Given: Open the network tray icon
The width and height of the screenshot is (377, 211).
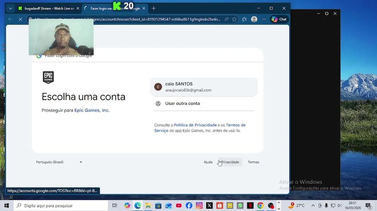Looking at the screenshot, I should (x=333, y=206).
